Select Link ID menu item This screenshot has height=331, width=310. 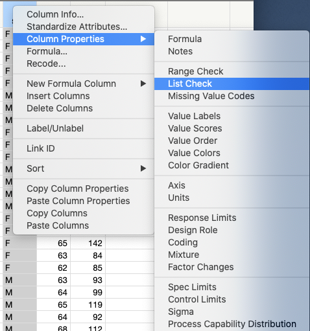[x=41, y=148]
